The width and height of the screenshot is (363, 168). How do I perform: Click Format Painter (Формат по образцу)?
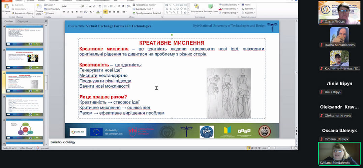click(21, 13)
